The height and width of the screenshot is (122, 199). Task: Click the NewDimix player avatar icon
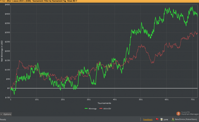(173, 119)
